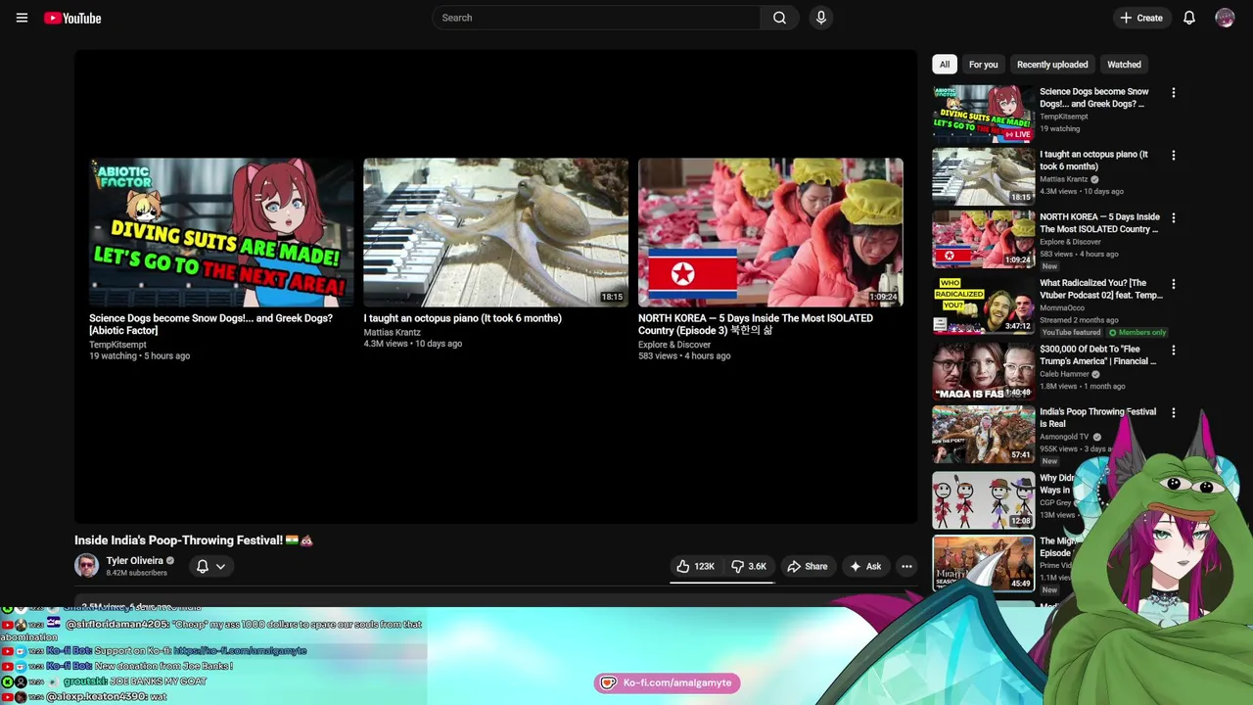The width and height of the screenshot is (1253, 705).
Task: Open more actions ellipsis under video
Action: tap(906, 566)
